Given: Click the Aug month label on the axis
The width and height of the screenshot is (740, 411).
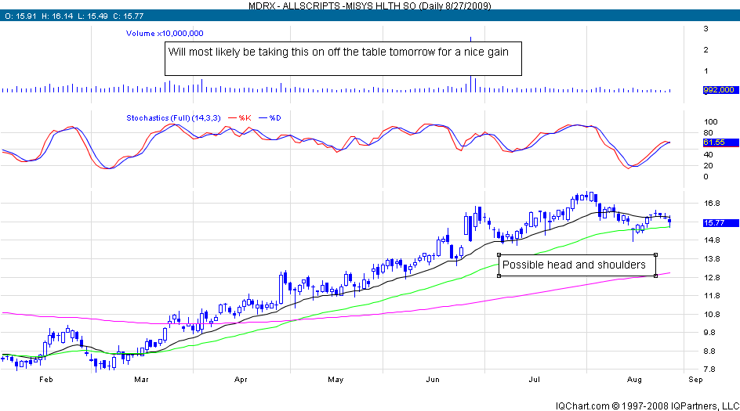Looking at the screenshot, I should pos(634,380).
